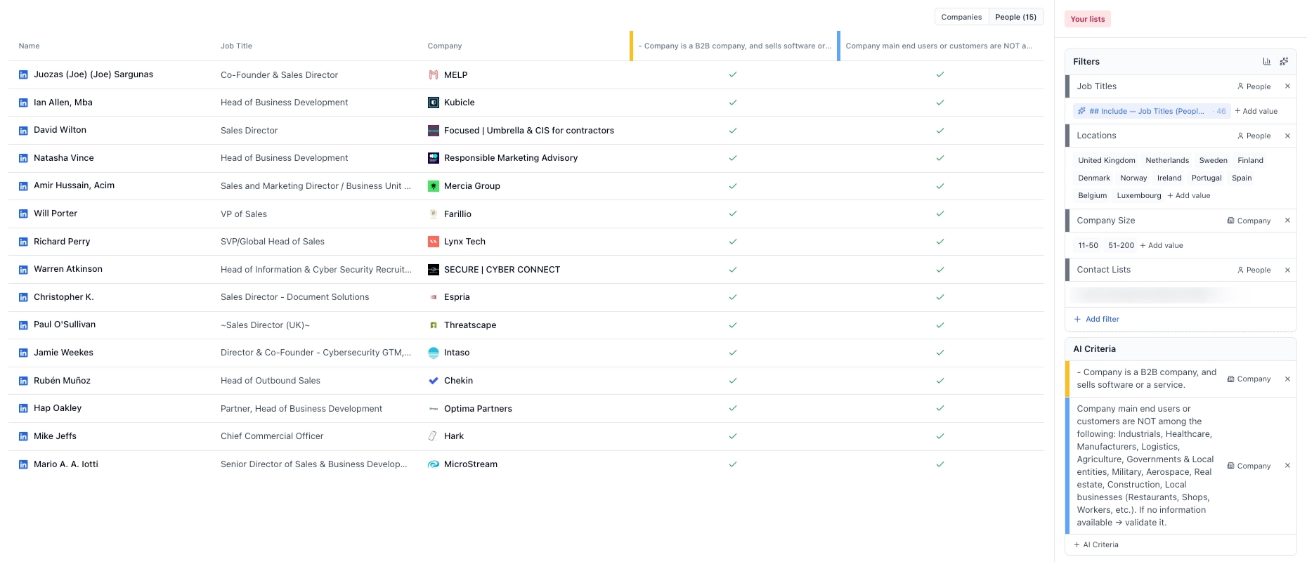Select the Luxembourg location tag
The width and height of the screenshot is (1307, 562).
pyautogui.click(x=1139, y=196)
